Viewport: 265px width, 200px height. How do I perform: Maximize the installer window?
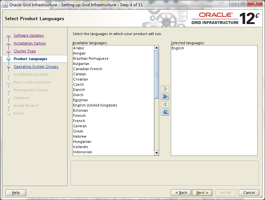pyautogui.click(x=243, y=4)
